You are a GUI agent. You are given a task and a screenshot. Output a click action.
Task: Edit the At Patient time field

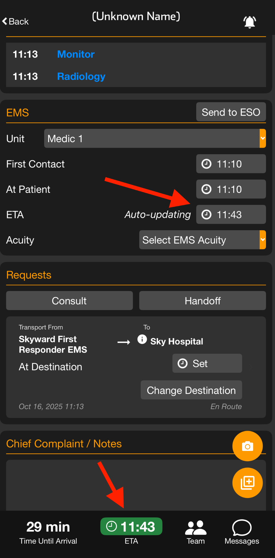pos(231,189)
